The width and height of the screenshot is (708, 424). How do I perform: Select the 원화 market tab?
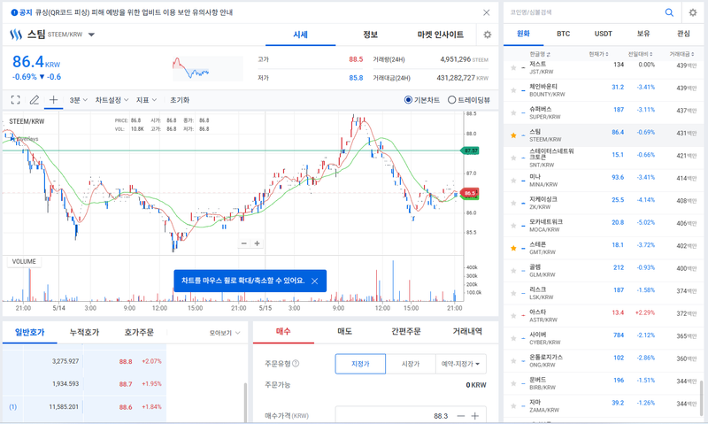(x=523, y=34)
